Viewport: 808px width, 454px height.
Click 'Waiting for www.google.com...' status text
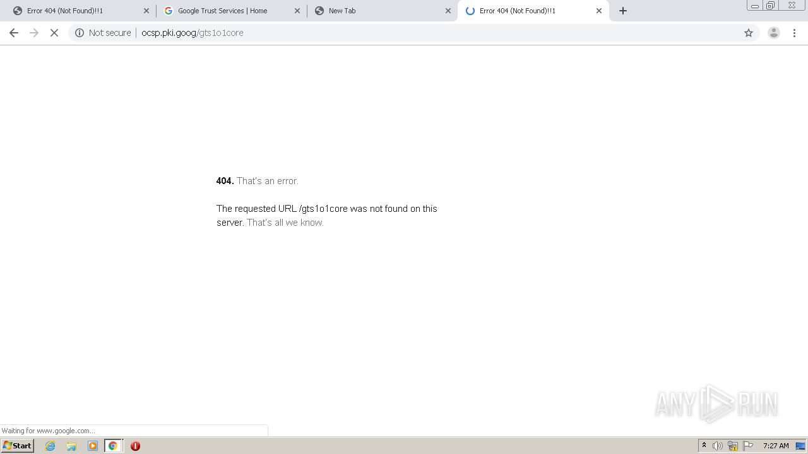point(48,431)
